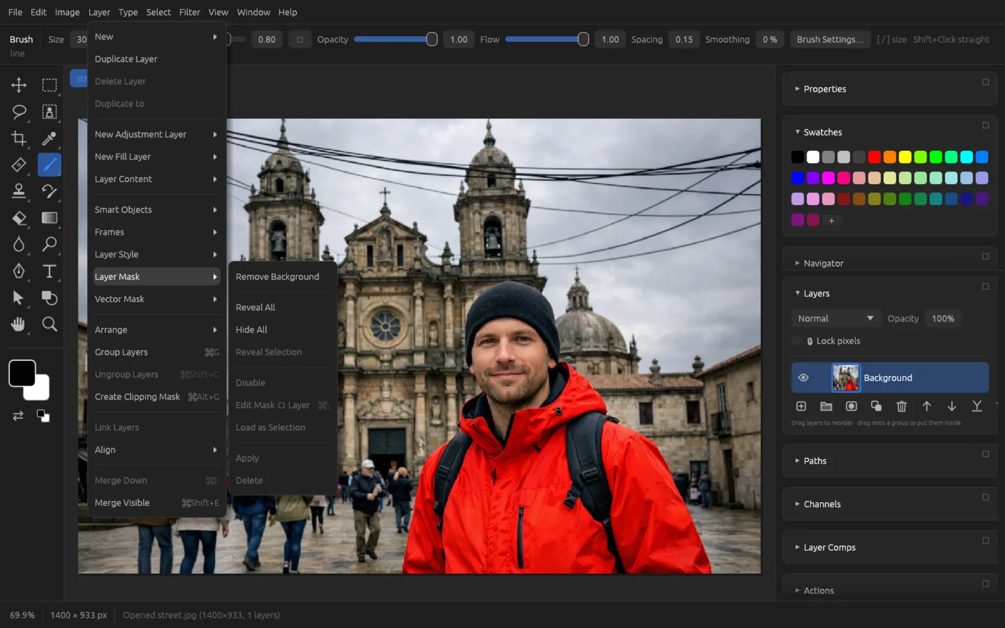This screenshot has width=1005, height=628.
Task: Pick the red swatch in Swatches
Action: click(x=874, y=157)
